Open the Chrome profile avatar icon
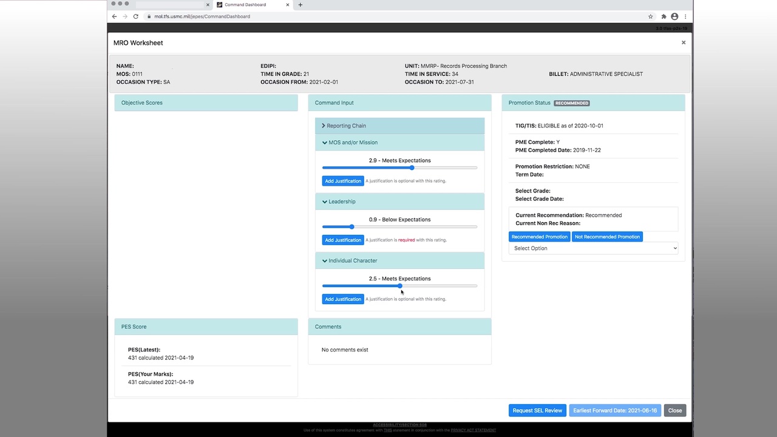 coord(674,16)
